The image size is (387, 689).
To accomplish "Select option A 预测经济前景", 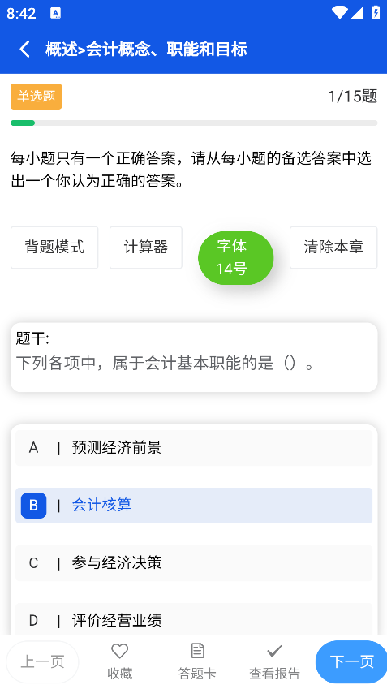I will click(194, 448).
